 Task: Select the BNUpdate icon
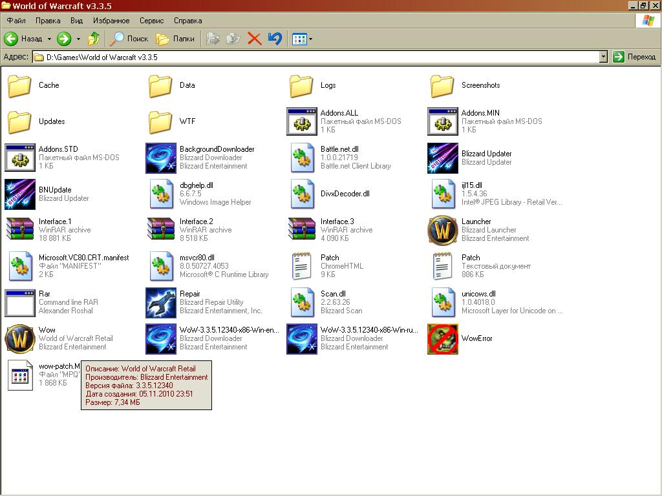point(20,194)
